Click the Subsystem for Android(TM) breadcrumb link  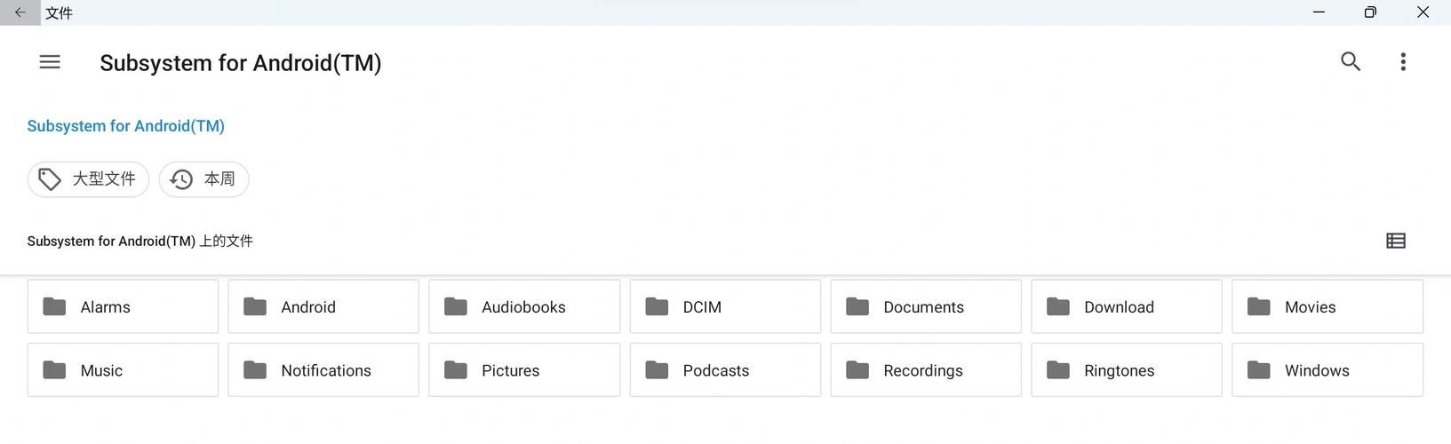[125, 126]
